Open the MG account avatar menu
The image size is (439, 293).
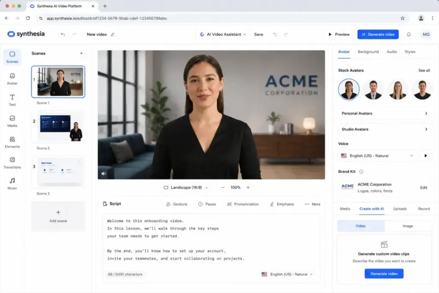click(x=426, y=34)
